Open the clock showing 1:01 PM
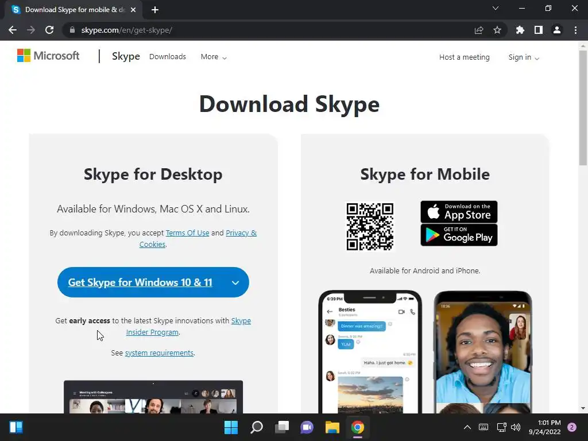 (545, 427)
